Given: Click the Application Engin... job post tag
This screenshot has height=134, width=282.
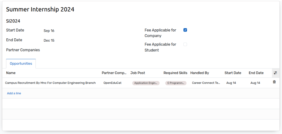Looking at the screenshot, I should click(x=146, y=83).
